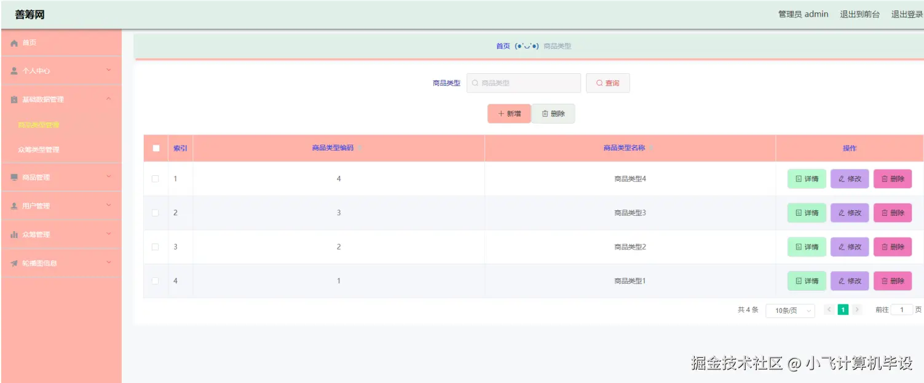Click 退出到前台 in the top bar
The image size is (924, 383).
[859, 14]
